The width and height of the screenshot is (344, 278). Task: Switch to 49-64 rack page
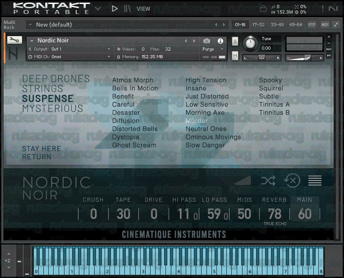295,24
